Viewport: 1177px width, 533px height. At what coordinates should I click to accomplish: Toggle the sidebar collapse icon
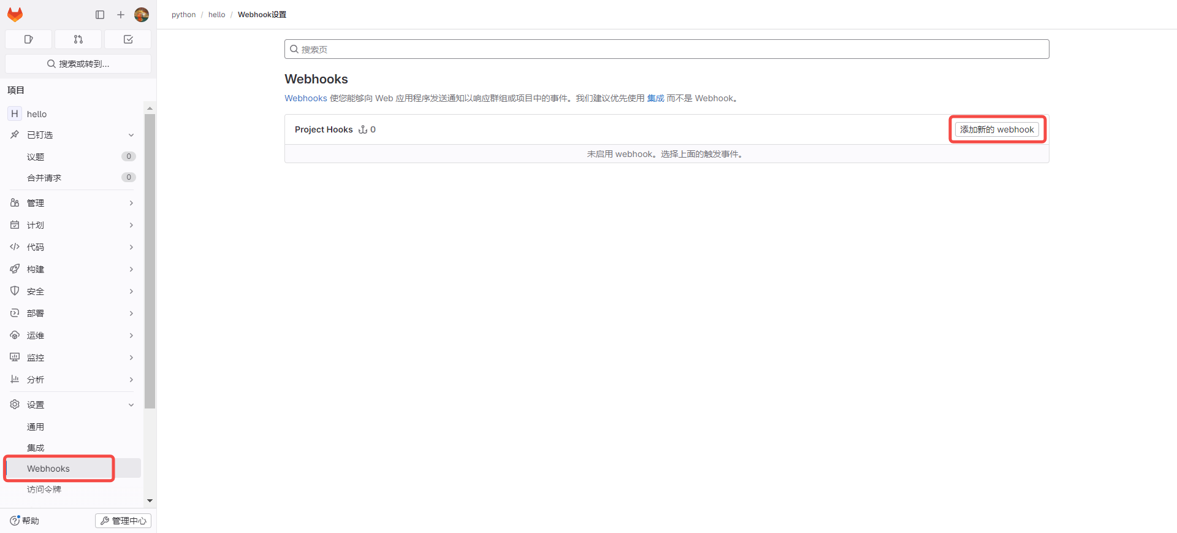pyautogui.click(x=100, y=15)
